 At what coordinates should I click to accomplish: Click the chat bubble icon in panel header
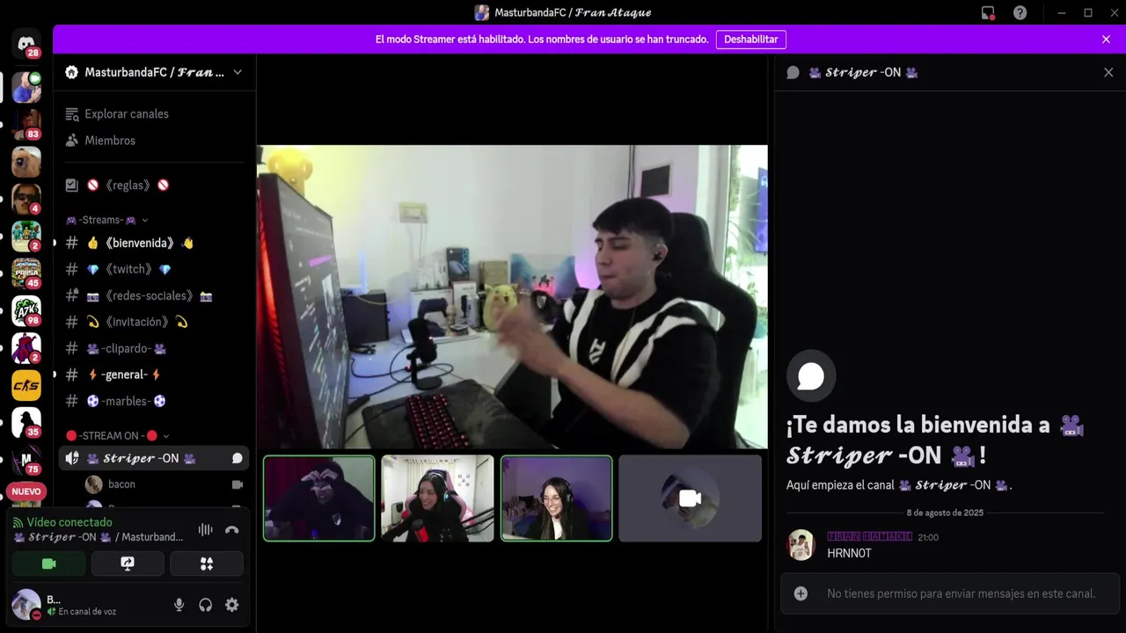793,72
